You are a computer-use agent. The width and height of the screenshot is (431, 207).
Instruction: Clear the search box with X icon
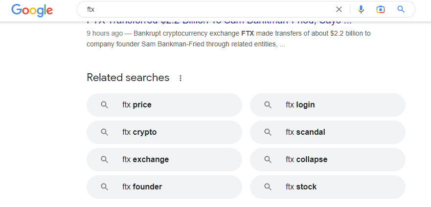[x=339, y=9]
